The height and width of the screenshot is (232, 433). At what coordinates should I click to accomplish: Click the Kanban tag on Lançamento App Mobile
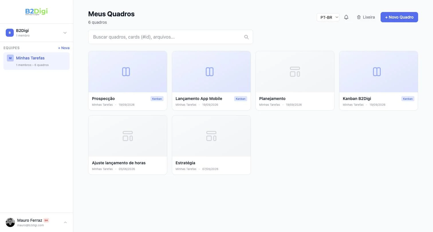[x=241, y=99]
